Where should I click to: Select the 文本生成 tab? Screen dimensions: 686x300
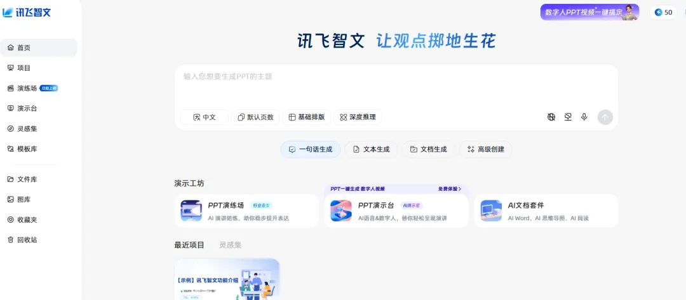(x=371, y=149)
